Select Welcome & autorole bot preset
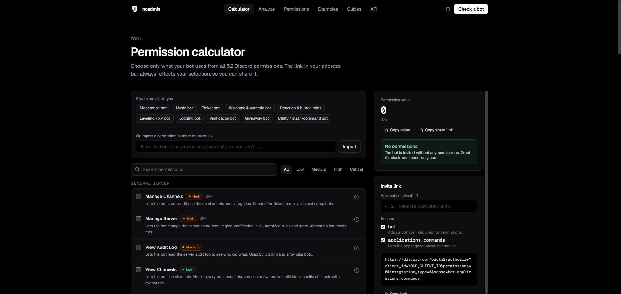This screenshot has height=294, width=621. (x=250, y=108)
